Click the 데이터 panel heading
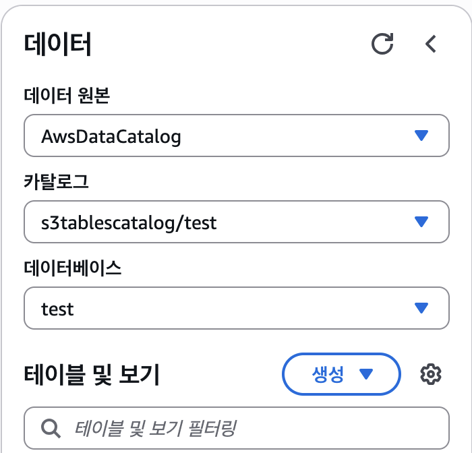 click(57, 44)
